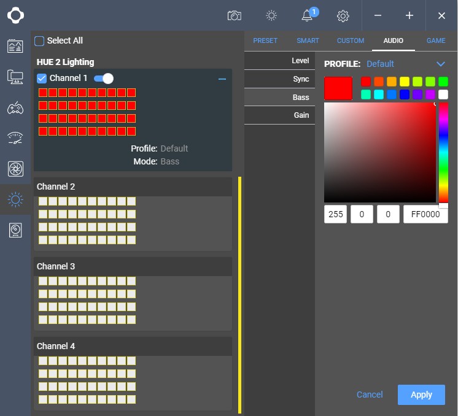This screenshot has width=458, height=416.
Task: Open the PC Monitoring sidebar icon
Action: pyautogui.click(x=15, y=46)
